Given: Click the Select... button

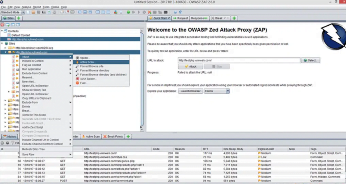Looking at the screenshot, I should click(311, 60).
